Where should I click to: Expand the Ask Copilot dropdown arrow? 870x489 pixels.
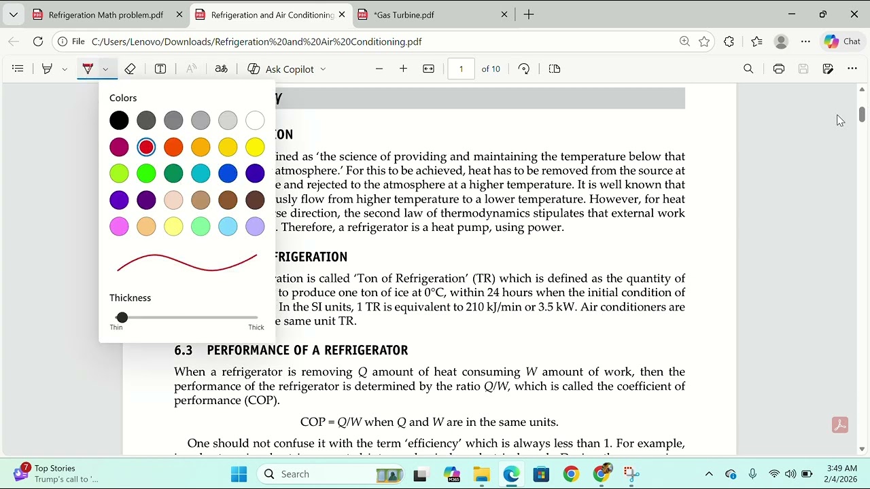pos(323,69)
